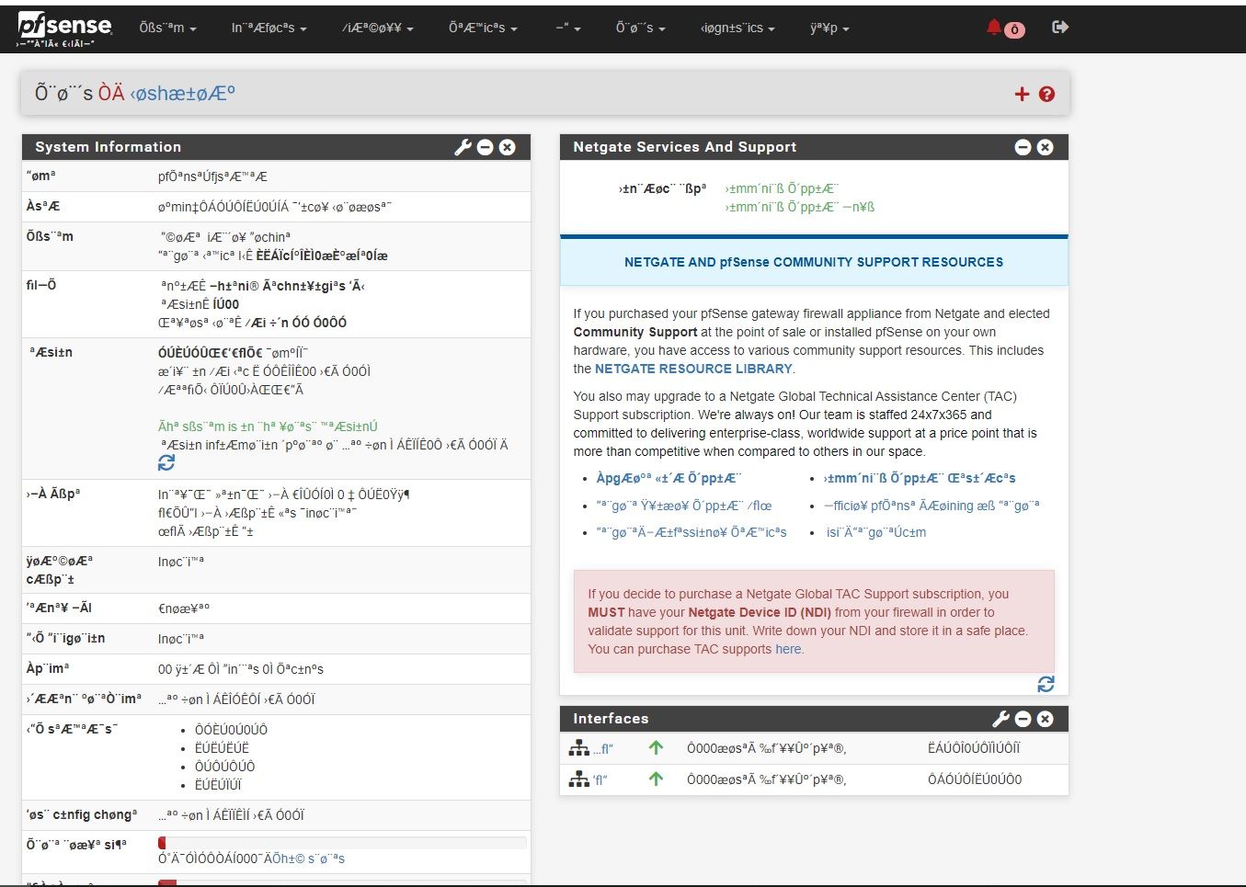Click the Interfaces widget wrench icon
This screenshot has width=1246, height=887.
(1000, 719)
